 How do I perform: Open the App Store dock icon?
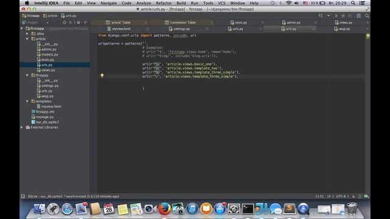[x=220, y=209]
